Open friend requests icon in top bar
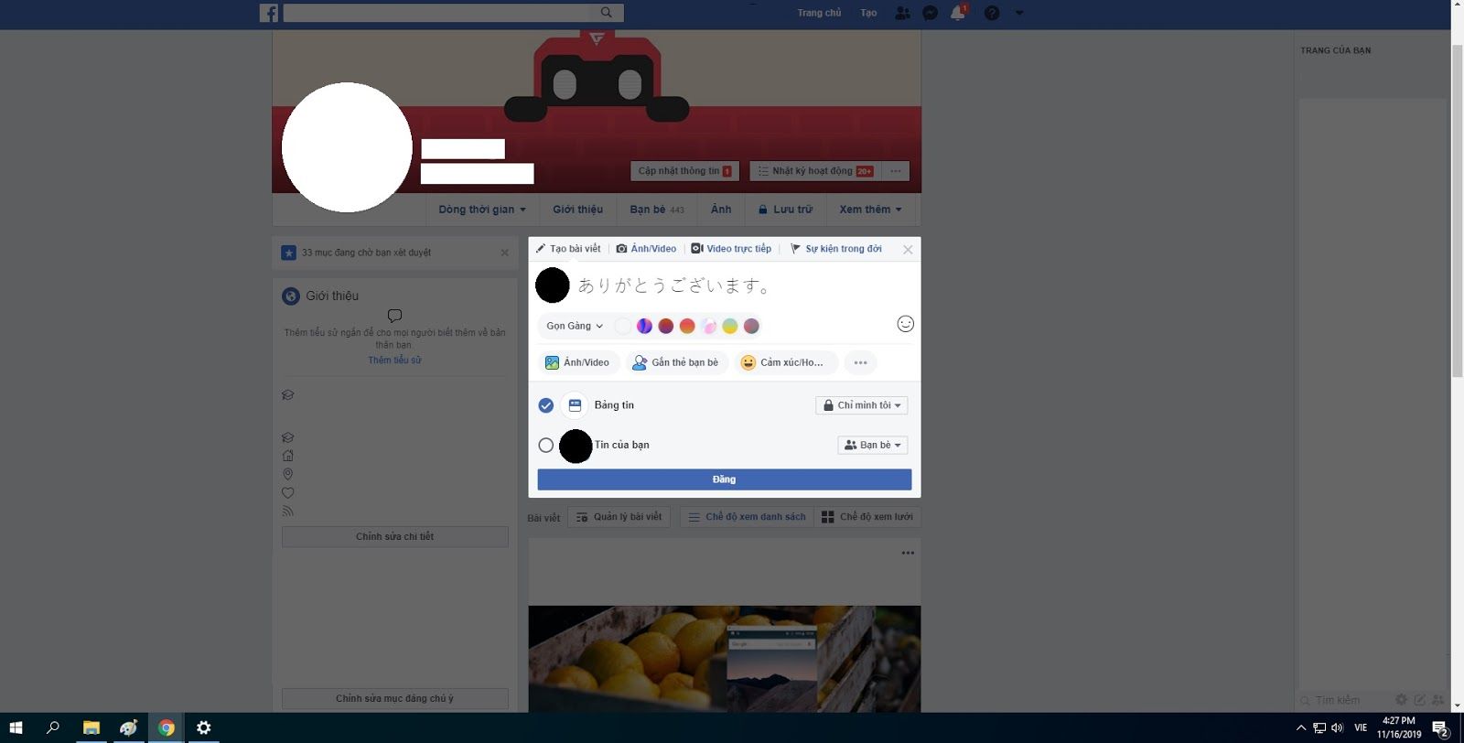 (x=902, y=13)
